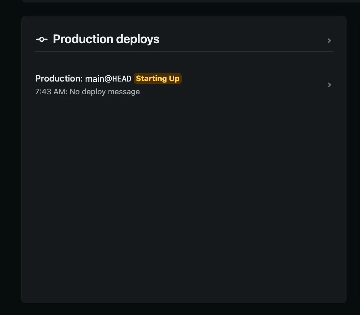Select the Production label on the deploy row
The width and height of the screenshot is (360, 315).
[x=59, y=78]
